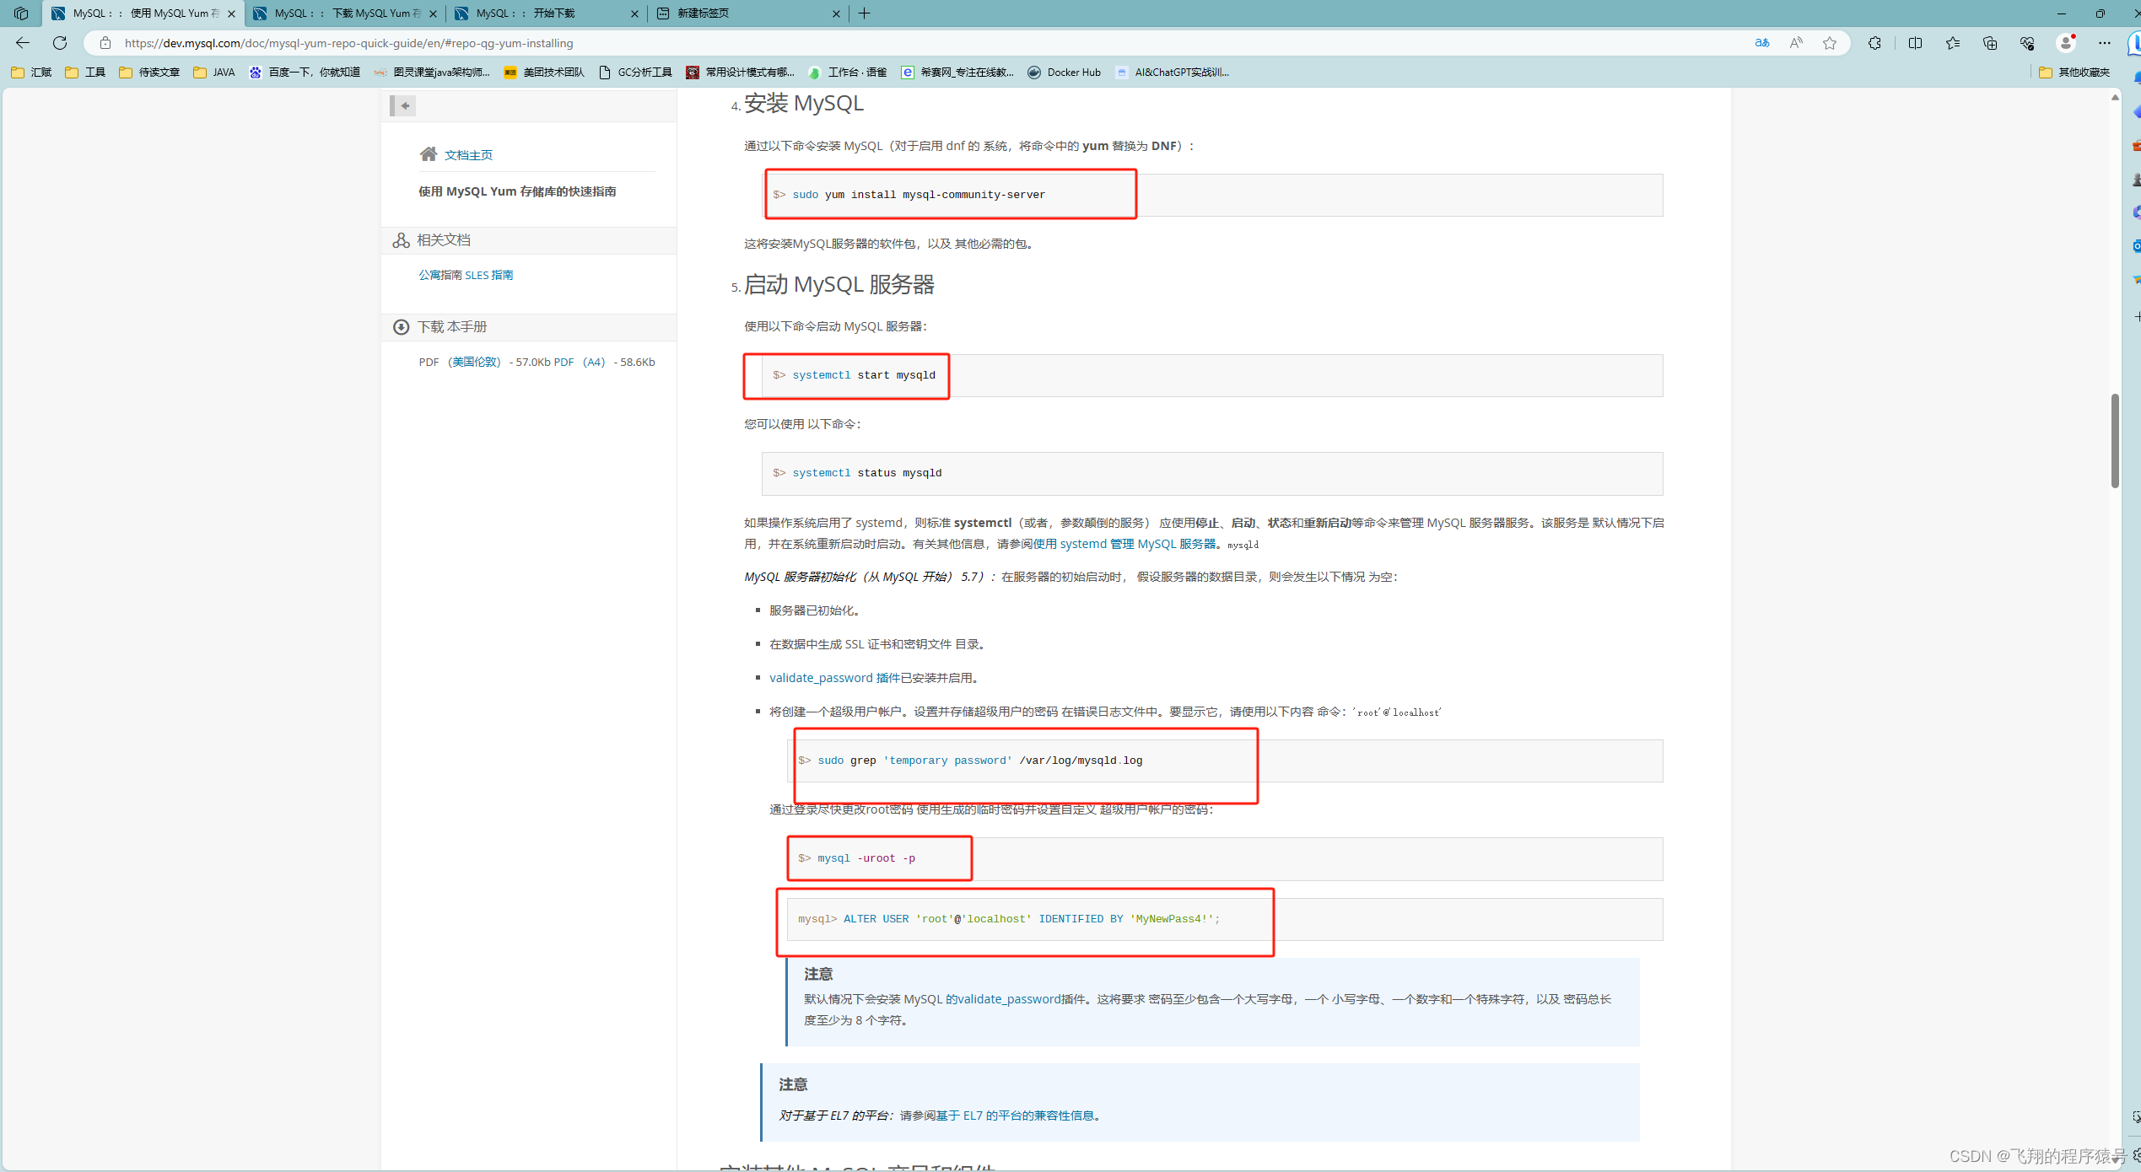The image size is (2141, 1172).
Task: Open the 工具 bookmarks folder
Action: 85,73
